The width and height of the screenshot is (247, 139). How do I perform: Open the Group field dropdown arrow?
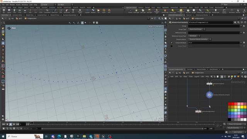(x=241, y=26)
